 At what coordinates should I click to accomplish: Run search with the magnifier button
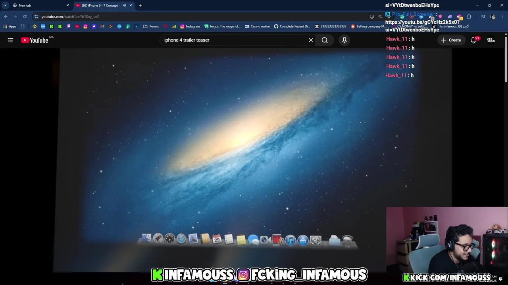(x=325, y=40)
